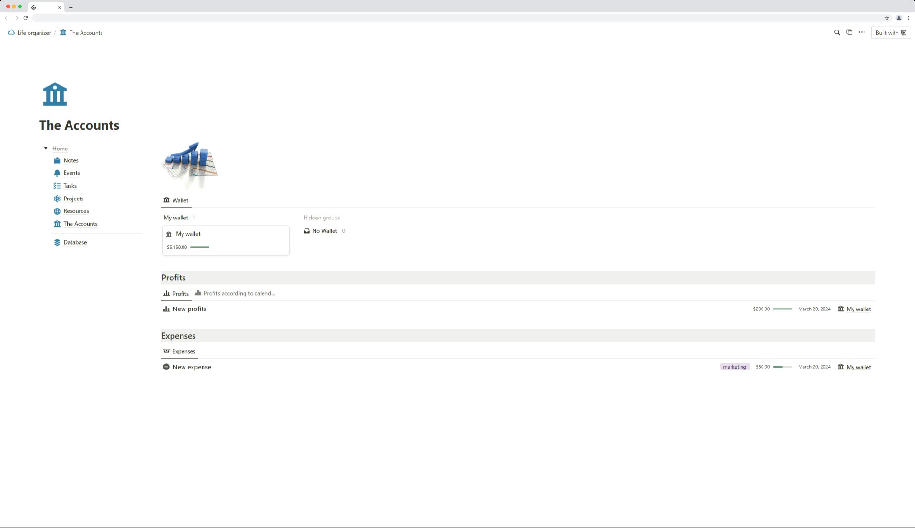Open Resources globe link
Screen dimensions: 915x528
click(x=76, y=211)
